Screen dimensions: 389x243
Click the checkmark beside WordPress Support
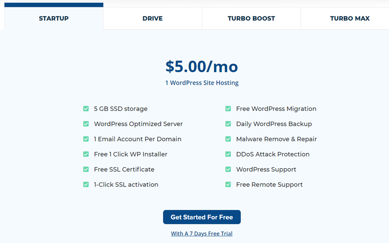pyautogui.click(x=228, y=169)
